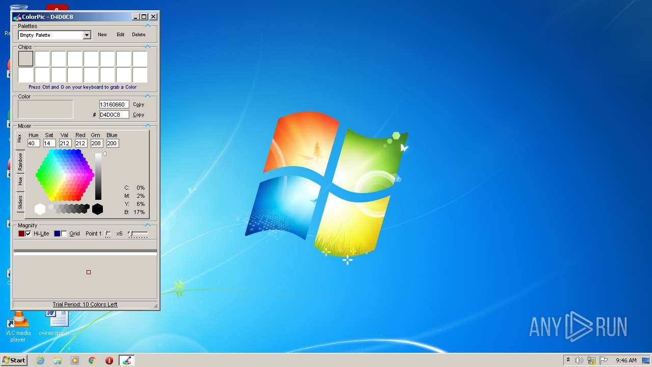652x367 pixels.
Task: Click the brightness slider handle
Action: point(104,154)
